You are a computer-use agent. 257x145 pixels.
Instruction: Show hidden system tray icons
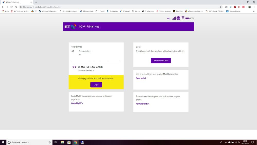[226, 142]
